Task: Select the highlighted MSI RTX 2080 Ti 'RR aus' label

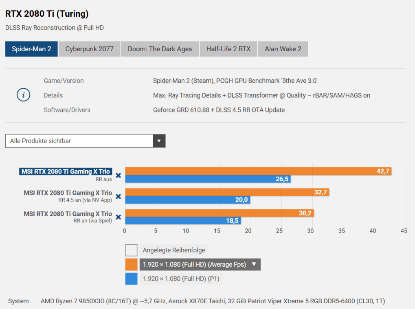Action: [66, 171]
